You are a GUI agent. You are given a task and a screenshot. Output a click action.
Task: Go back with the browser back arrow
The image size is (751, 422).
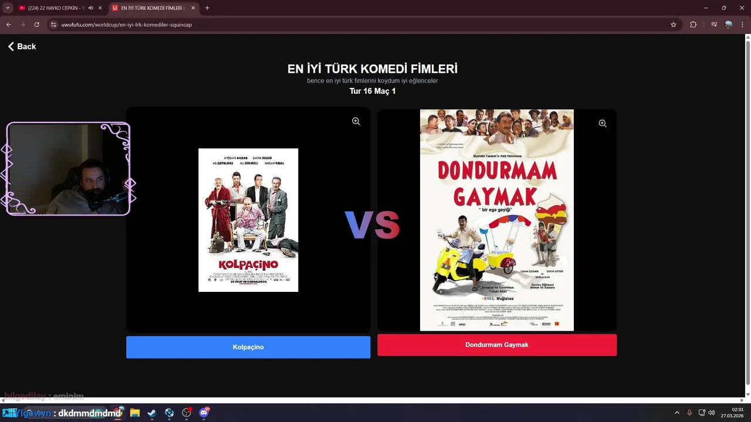[9, 25]
